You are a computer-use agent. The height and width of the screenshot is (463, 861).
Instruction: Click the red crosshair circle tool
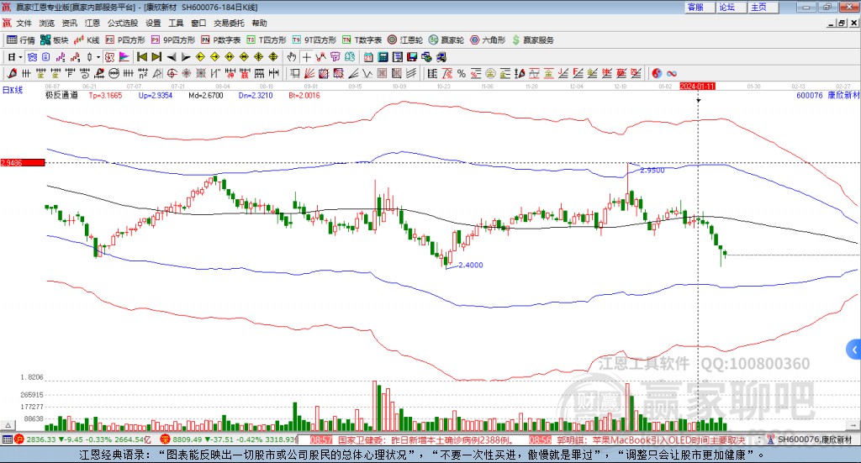click(x=172, y=73)
